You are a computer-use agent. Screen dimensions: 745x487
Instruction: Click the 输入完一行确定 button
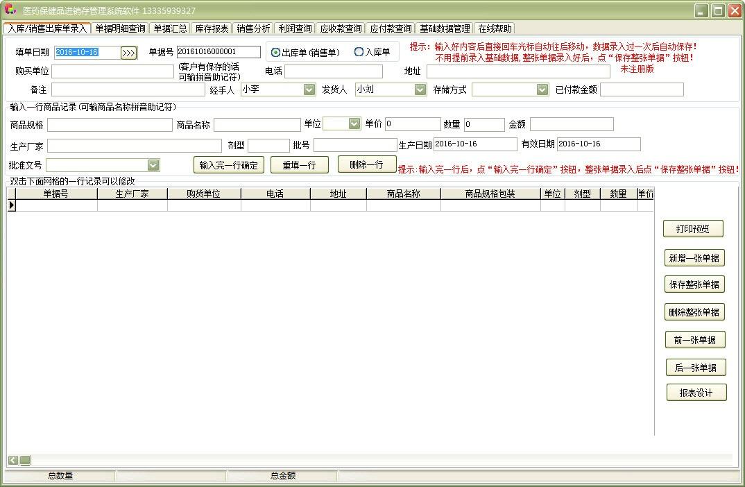[228, 165]
